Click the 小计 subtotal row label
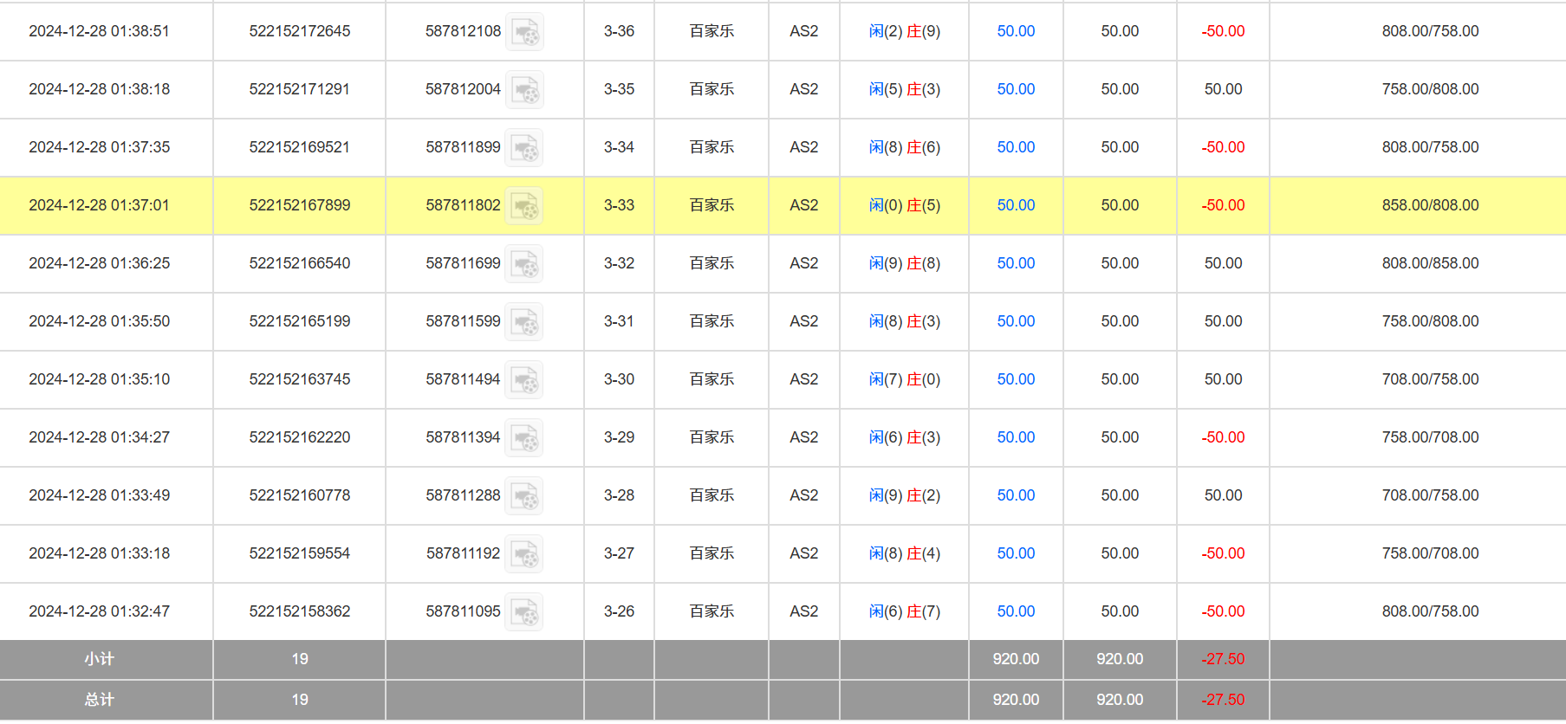Viewport: 1566px width, 724px height. (x=100, y=659)
